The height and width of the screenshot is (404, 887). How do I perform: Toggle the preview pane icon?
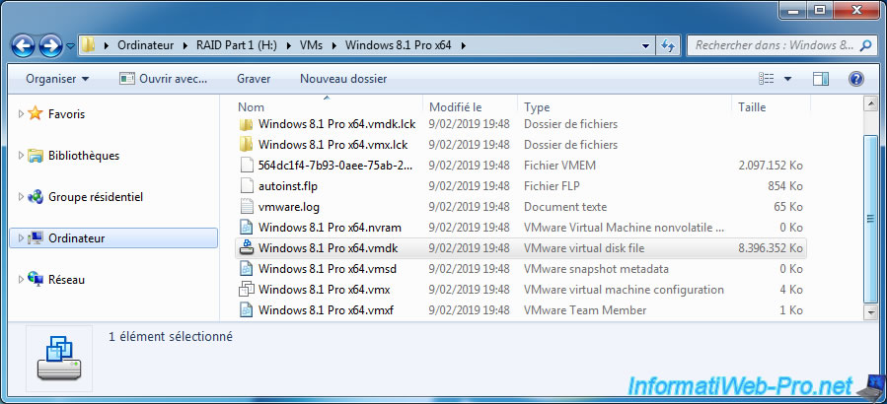[821, 79]
